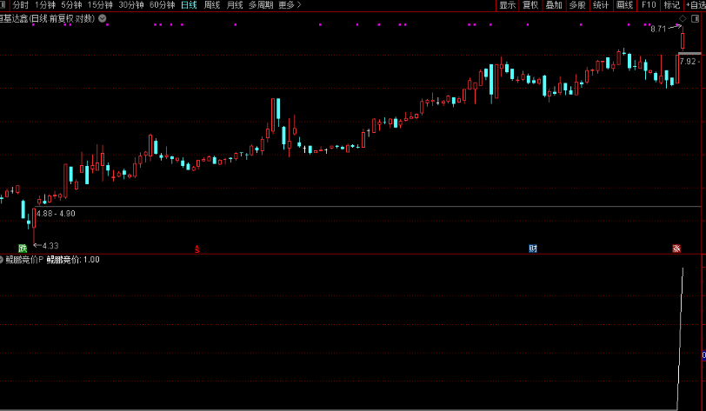Click the blue 财 financial report marker
This screenshot has width=706, height=411.
click(x=533, y=249)
